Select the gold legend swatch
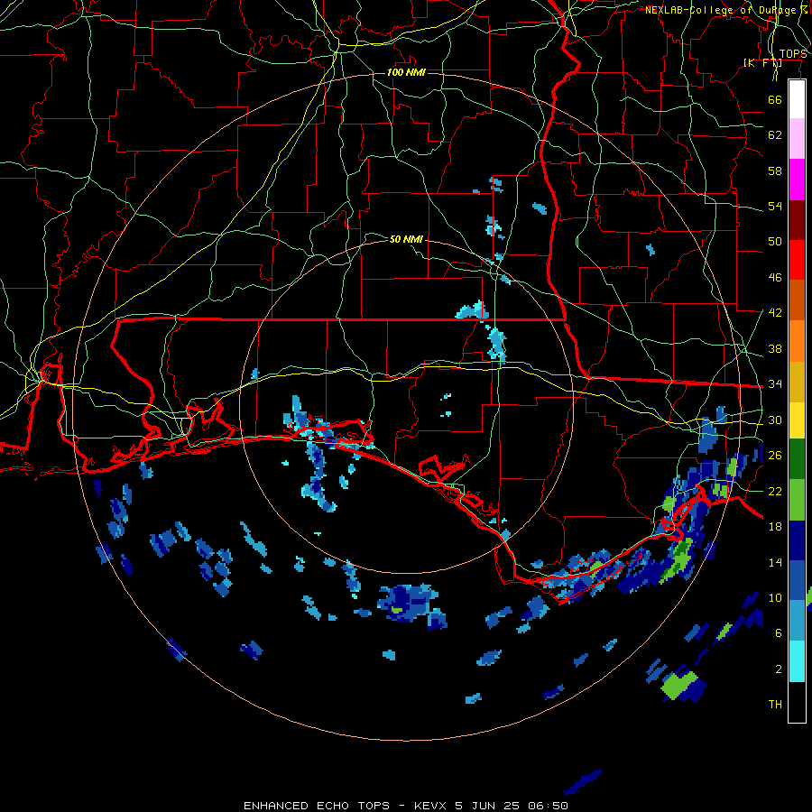This screenshot has width=812, height=812. 797,382
